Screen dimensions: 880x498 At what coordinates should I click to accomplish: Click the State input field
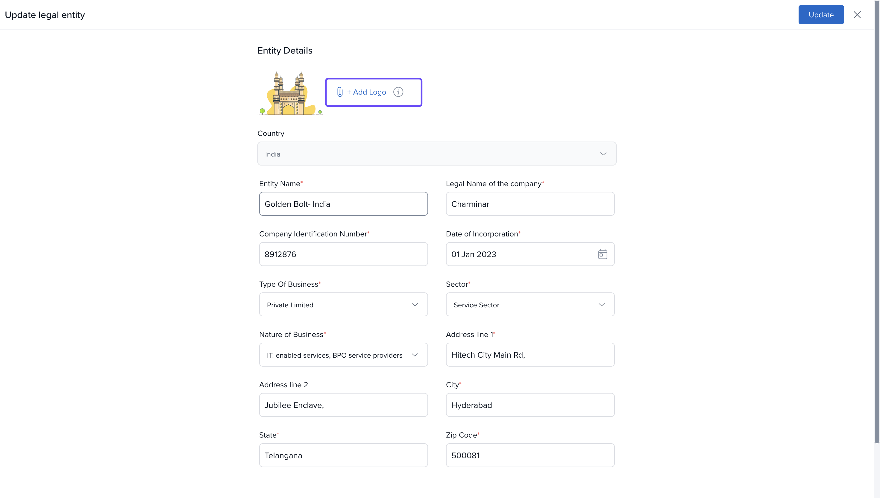click(343, 455)
